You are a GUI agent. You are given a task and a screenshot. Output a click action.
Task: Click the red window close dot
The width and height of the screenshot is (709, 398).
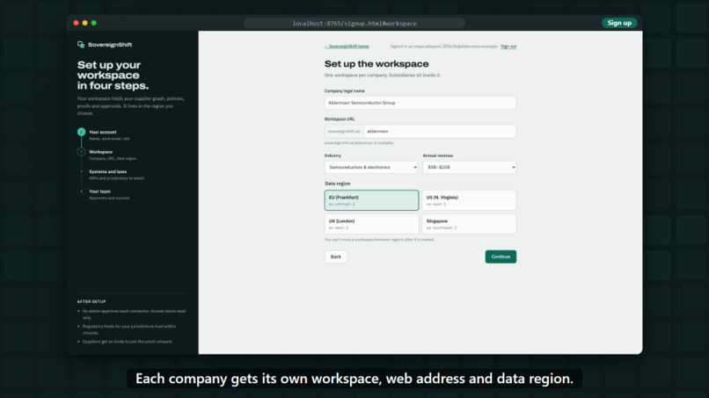click(76, 23)
